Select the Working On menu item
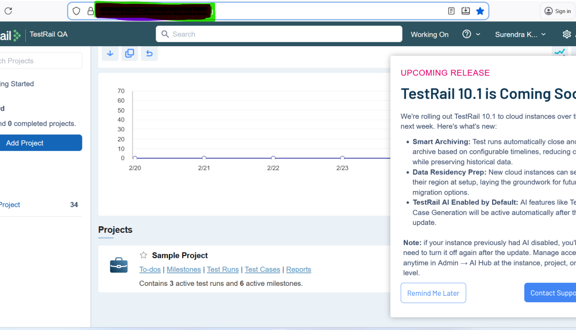The height and width of the screenshot is (330, 576). tap(430, 34)
